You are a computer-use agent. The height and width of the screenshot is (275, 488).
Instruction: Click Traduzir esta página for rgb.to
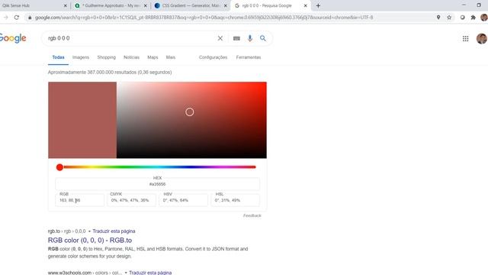click(114, 231)
